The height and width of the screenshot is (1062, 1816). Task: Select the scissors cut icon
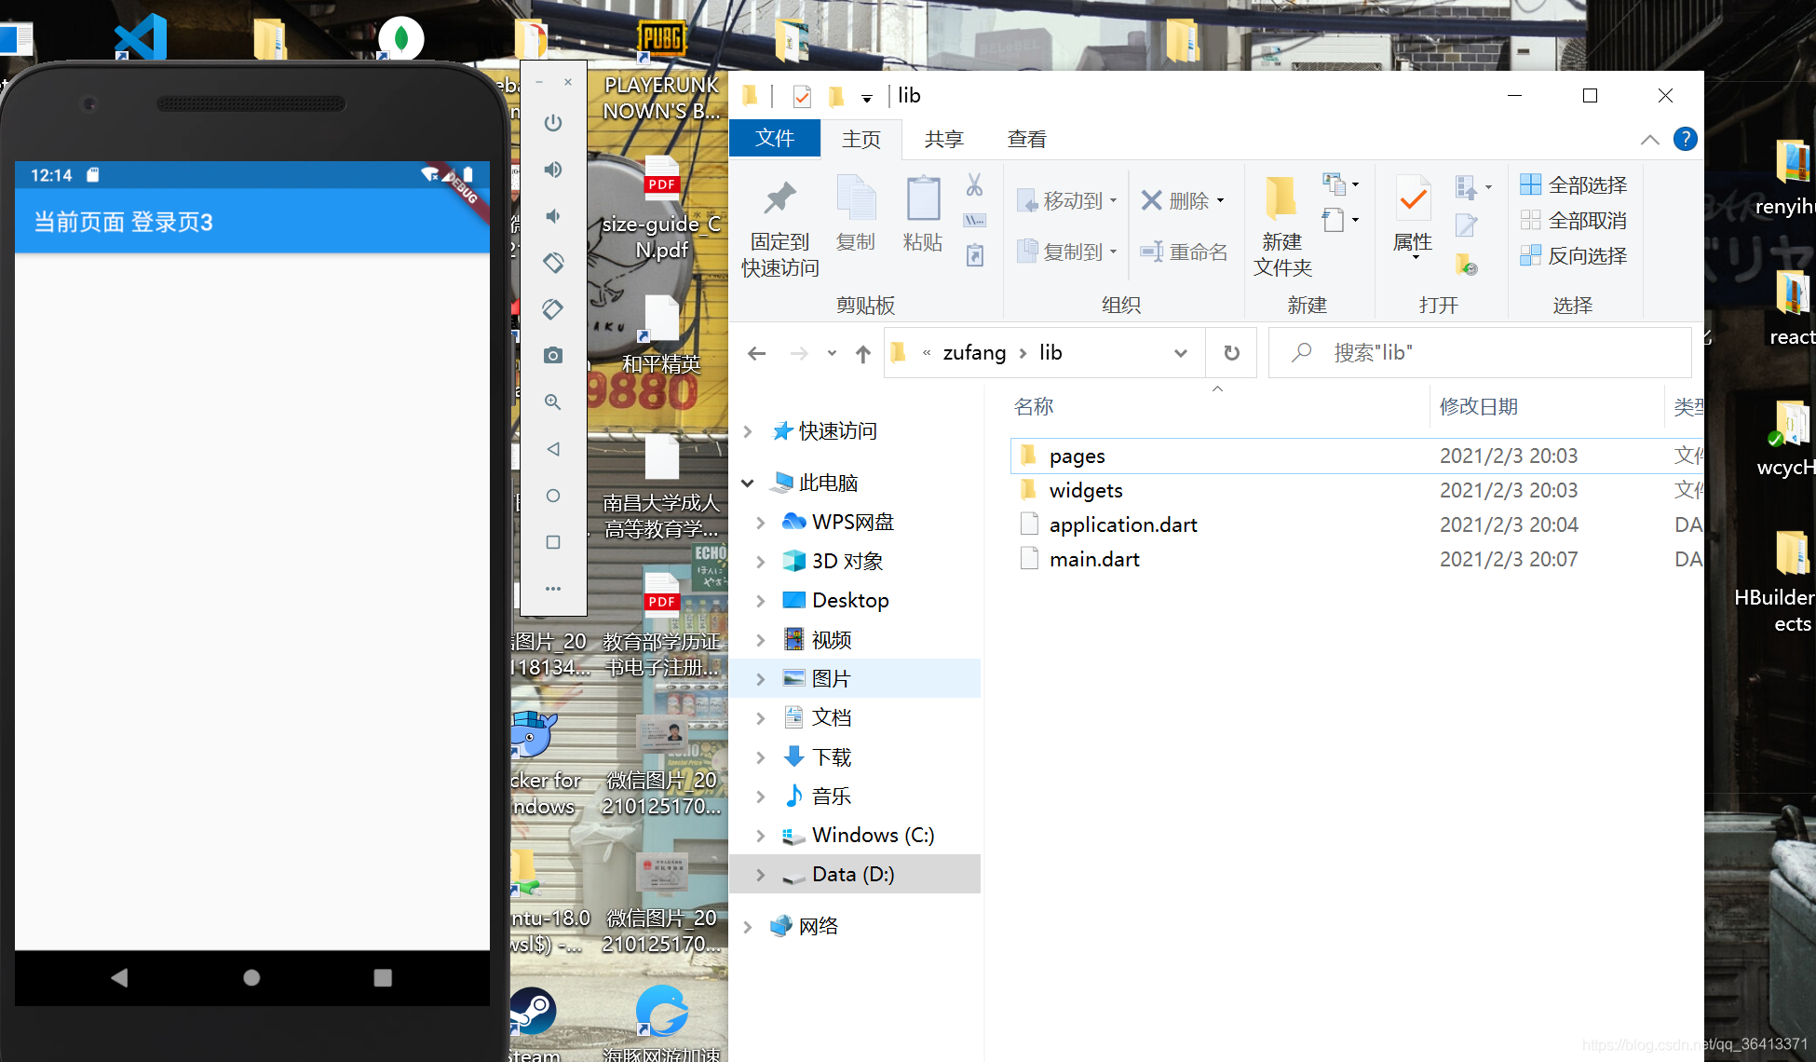[975, 186]
